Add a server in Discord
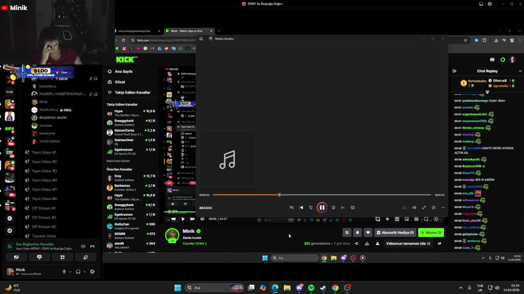Viewport: 524px width, 294px height. tap(10, 218)
